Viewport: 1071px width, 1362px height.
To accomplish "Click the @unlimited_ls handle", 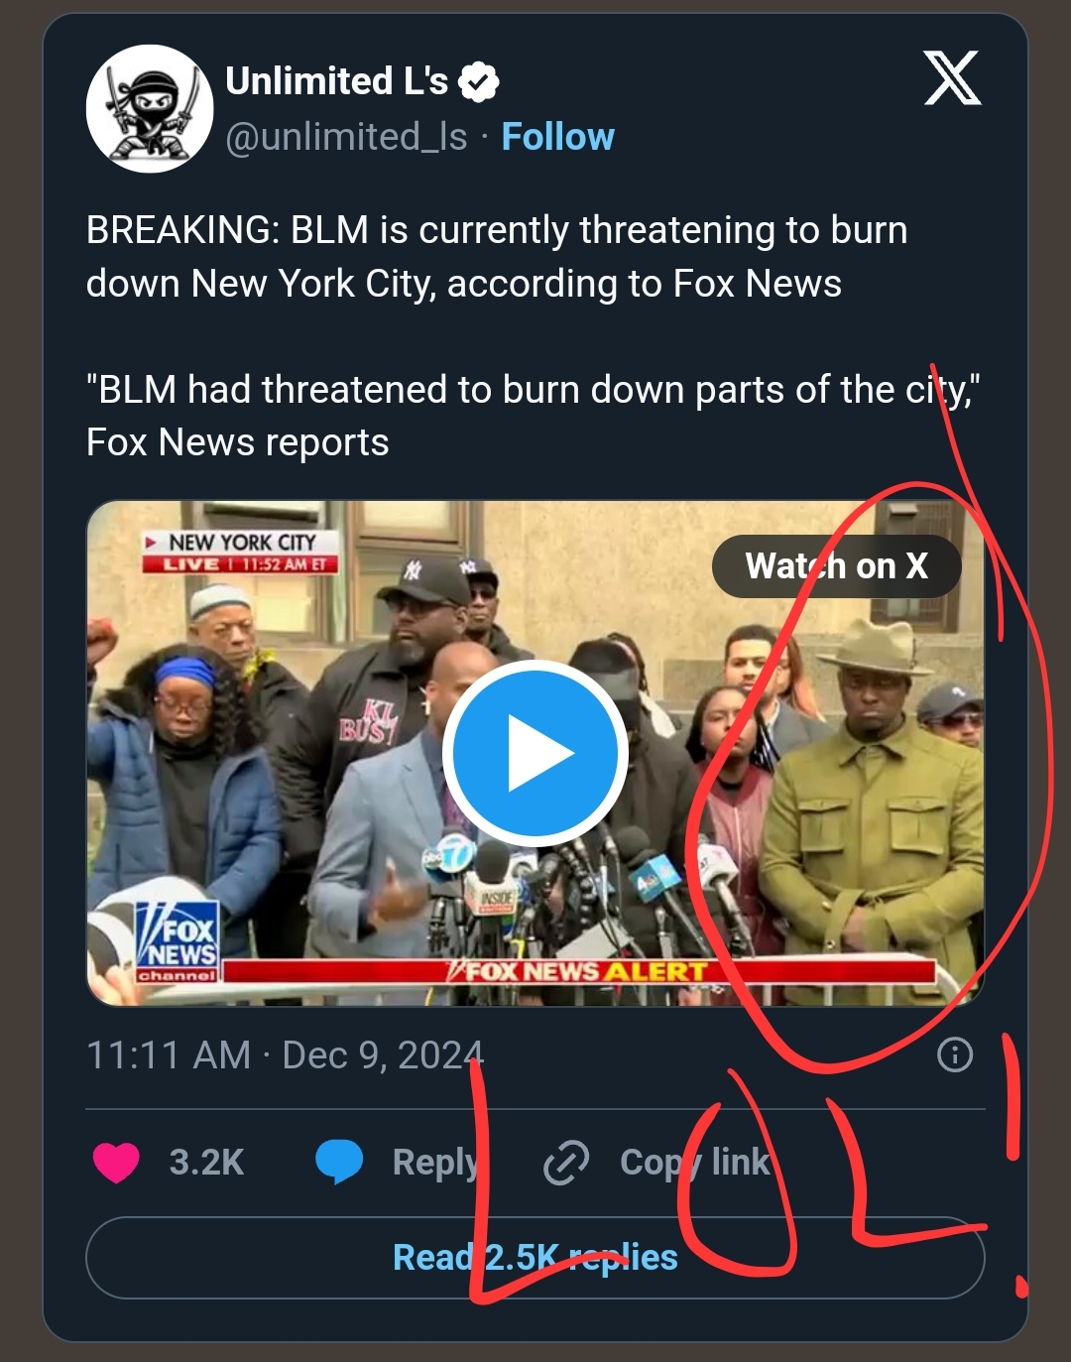I will click(346, 137).
